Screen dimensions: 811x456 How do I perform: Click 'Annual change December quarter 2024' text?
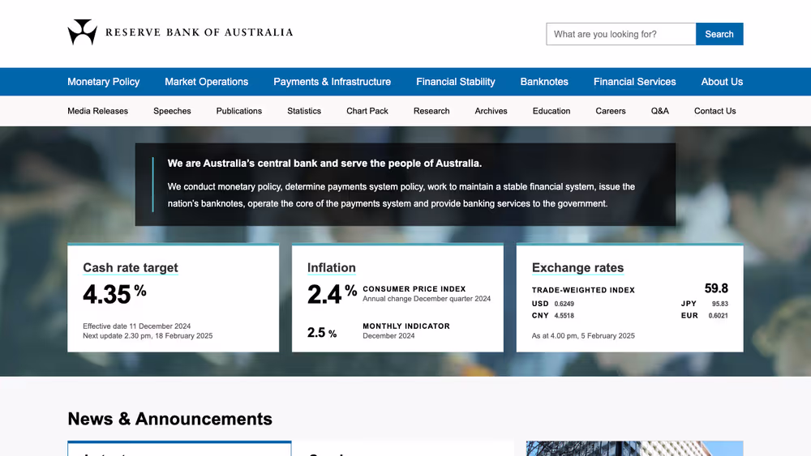427,299
